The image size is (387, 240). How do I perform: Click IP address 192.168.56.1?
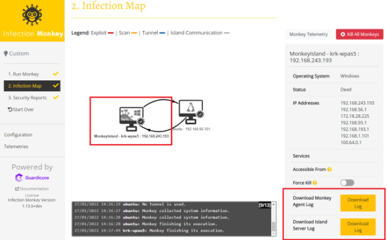click(x=354, y=110)
